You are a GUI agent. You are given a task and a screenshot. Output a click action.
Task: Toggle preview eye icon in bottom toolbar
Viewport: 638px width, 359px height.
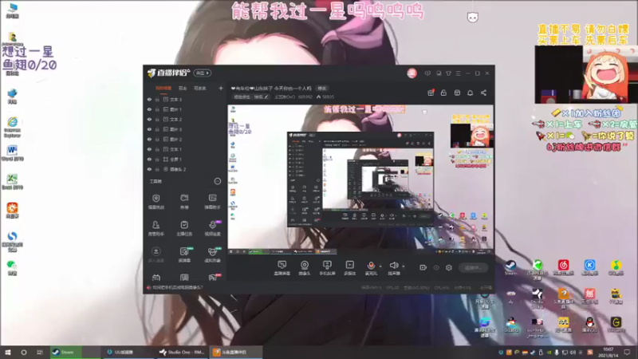436,267
